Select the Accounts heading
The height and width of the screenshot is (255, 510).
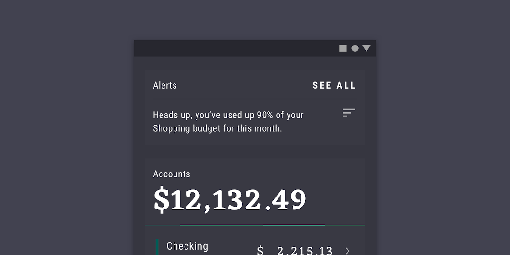pos(172,174)
